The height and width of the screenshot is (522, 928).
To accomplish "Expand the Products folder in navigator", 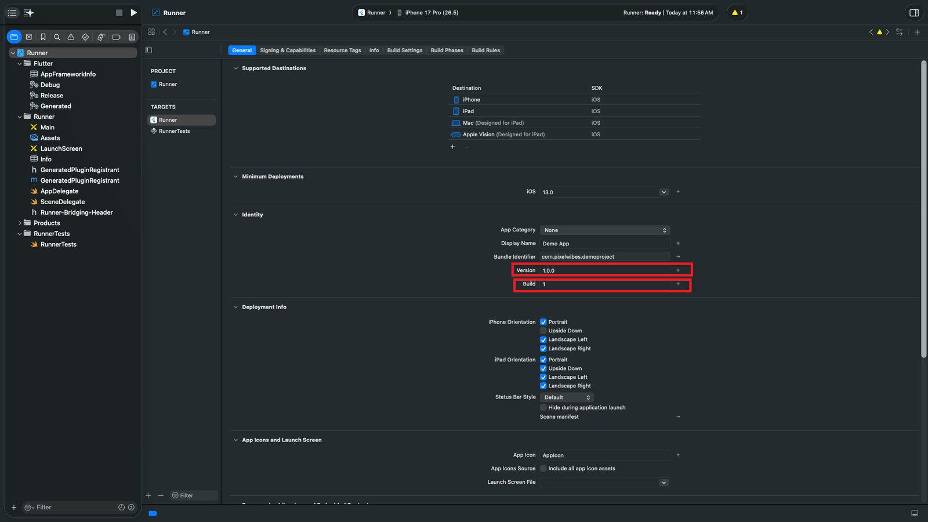I will (x=20, y=223).
